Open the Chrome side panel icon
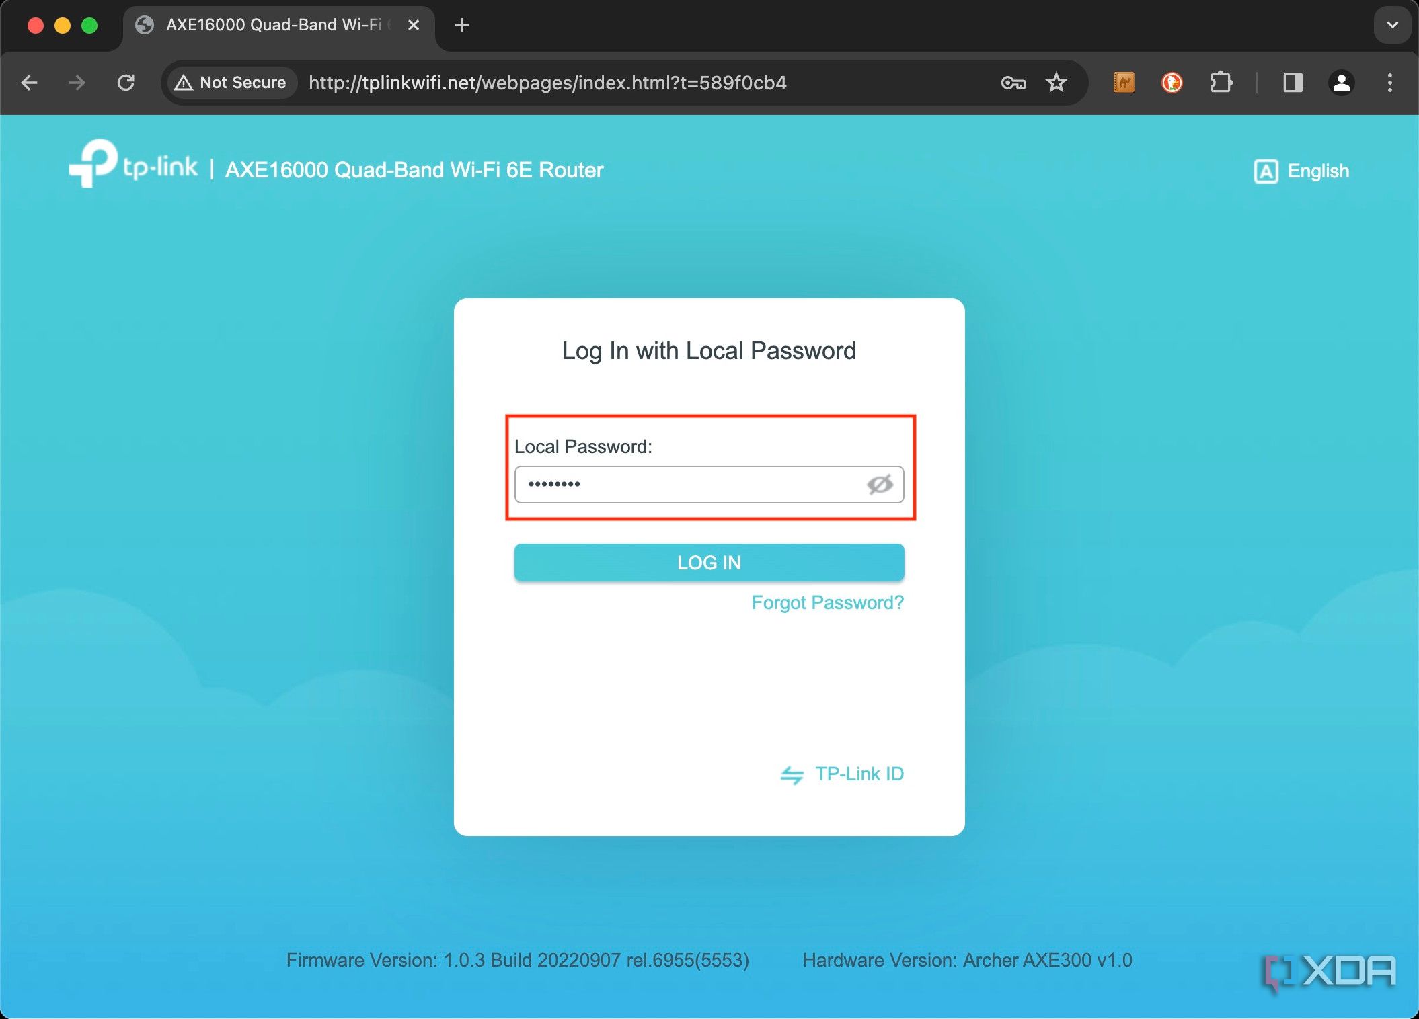1419x1019 pixels. [1291, 83]
